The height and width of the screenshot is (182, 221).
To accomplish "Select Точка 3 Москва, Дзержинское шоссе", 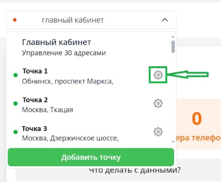I will pos(89,133).
